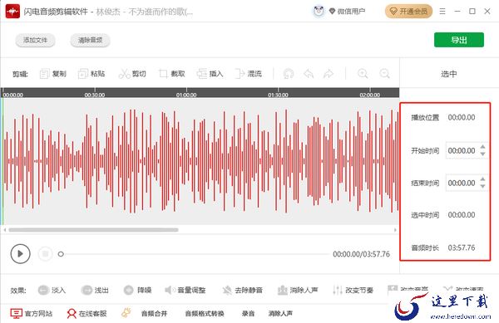Click the 播放位置 00:00.00 value
The image size is (499, 323).
point(462,118)
